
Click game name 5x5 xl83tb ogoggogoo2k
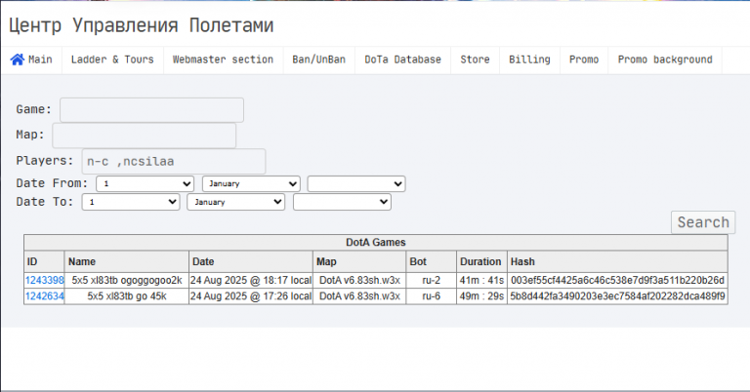[x=127, y=280]
